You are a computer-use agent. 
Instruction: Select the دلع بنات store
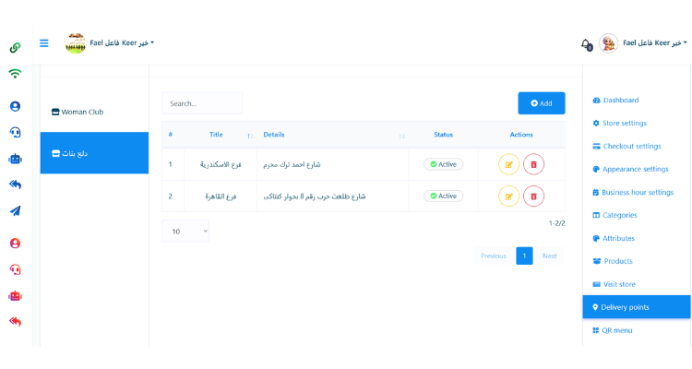pos(94,153)
